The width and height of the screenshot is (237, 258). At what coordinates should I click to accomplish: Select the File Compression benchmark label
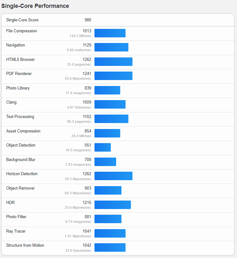pos(21,31)
